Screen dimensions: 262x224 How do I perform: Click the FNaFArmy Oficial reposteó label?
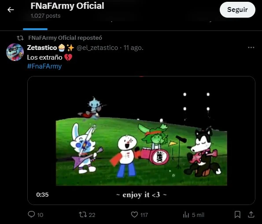(65, 38)
